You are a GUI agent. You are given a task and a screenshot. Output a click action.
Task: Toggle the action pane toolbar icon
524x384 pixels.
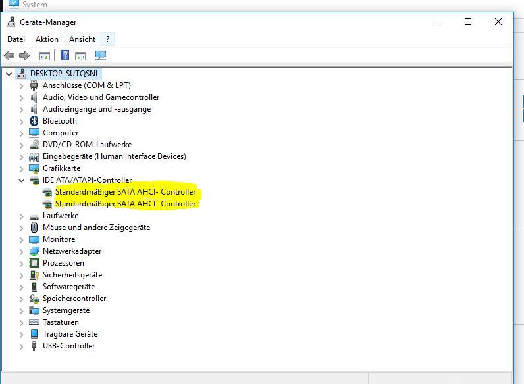[x=80, y=56]
